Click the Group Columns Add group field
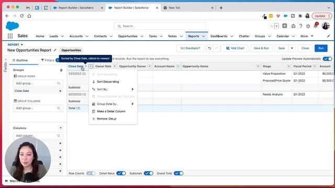 38,108
